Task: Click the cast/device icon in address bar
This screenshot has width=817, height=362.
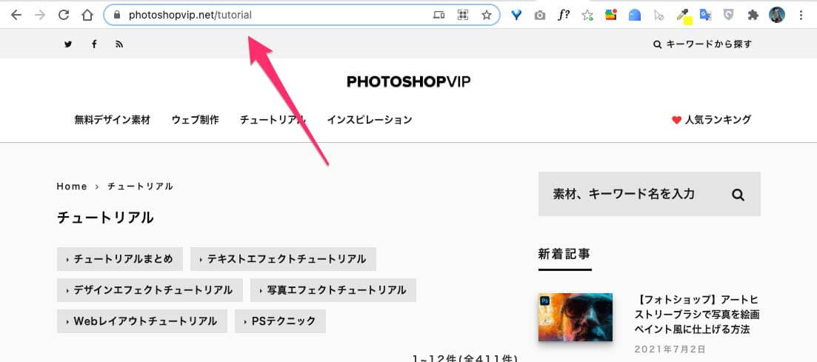Action: 438,15
